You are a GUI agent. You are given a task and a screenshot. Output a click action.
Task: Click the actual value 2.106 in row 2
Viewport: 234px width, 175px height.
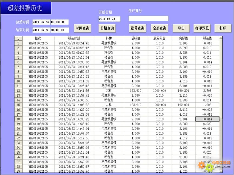point(183,43)
